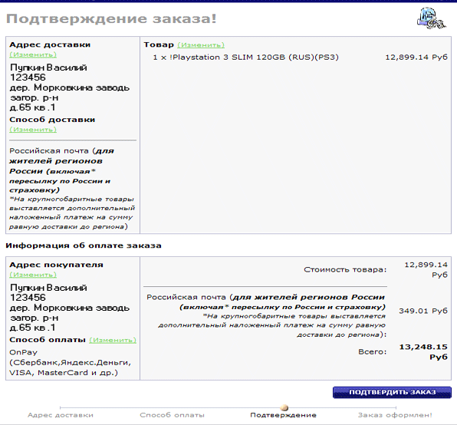Click the shipping cost 349.01 Руб
Screen dimensions: 457x425
(423, 311)
